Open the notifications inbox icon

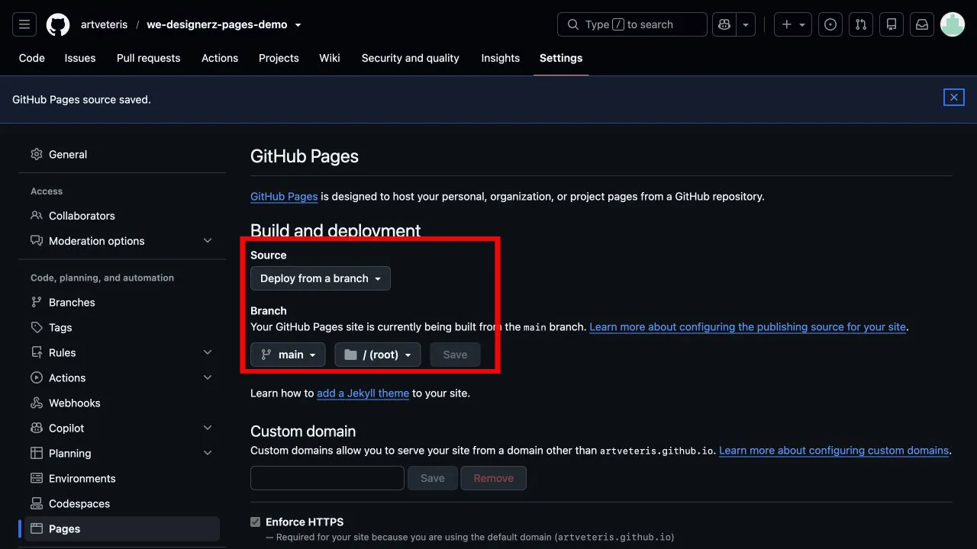(x=922, y=24)
